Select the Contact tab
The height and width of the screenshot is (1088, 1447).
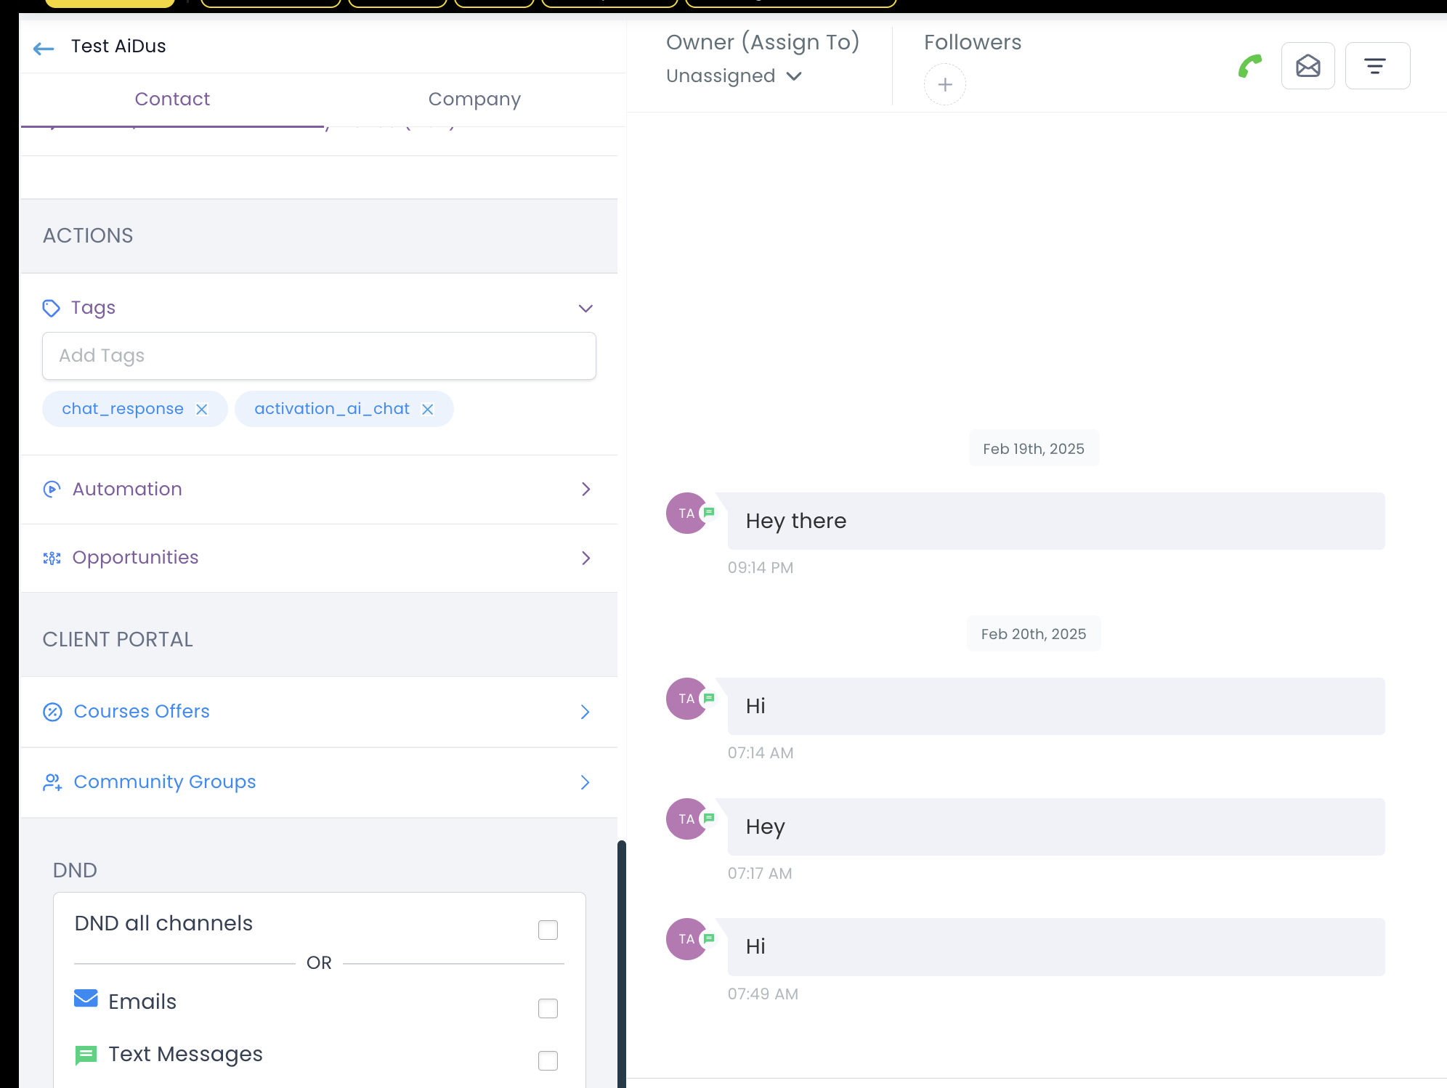tap(172, 99)
